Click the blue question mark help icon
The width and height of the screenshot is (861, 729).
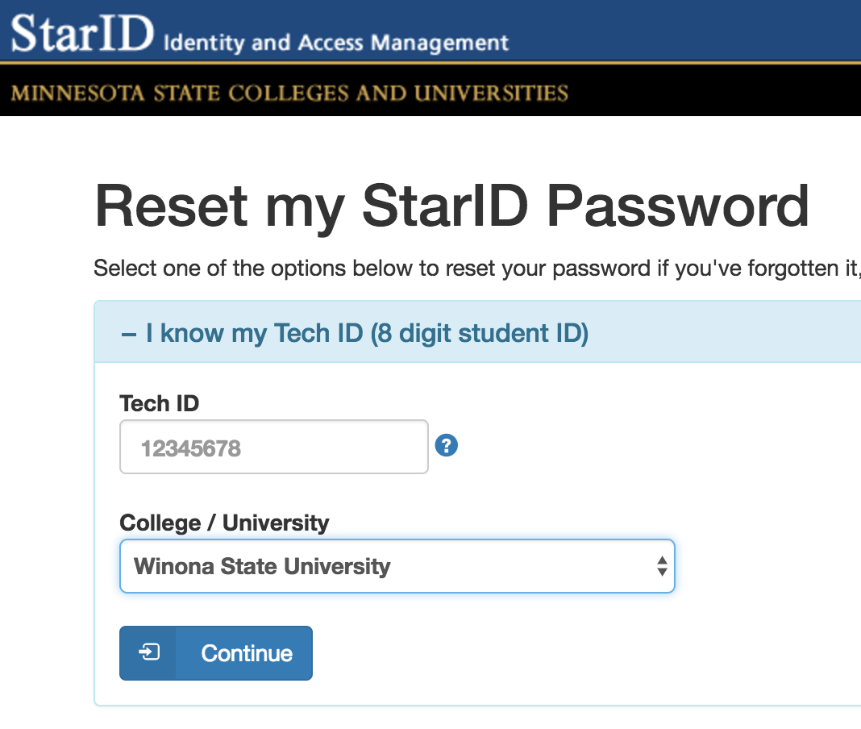[446, 445]
